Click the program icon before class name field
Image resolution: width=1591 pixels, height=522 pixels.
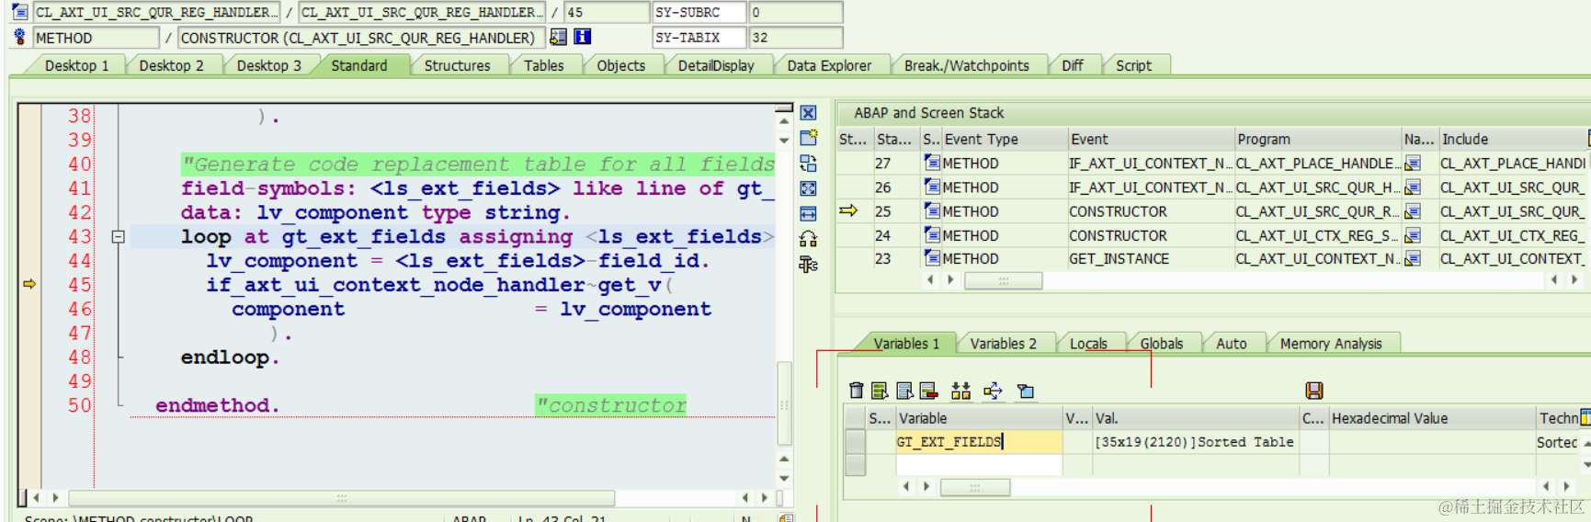19,12
